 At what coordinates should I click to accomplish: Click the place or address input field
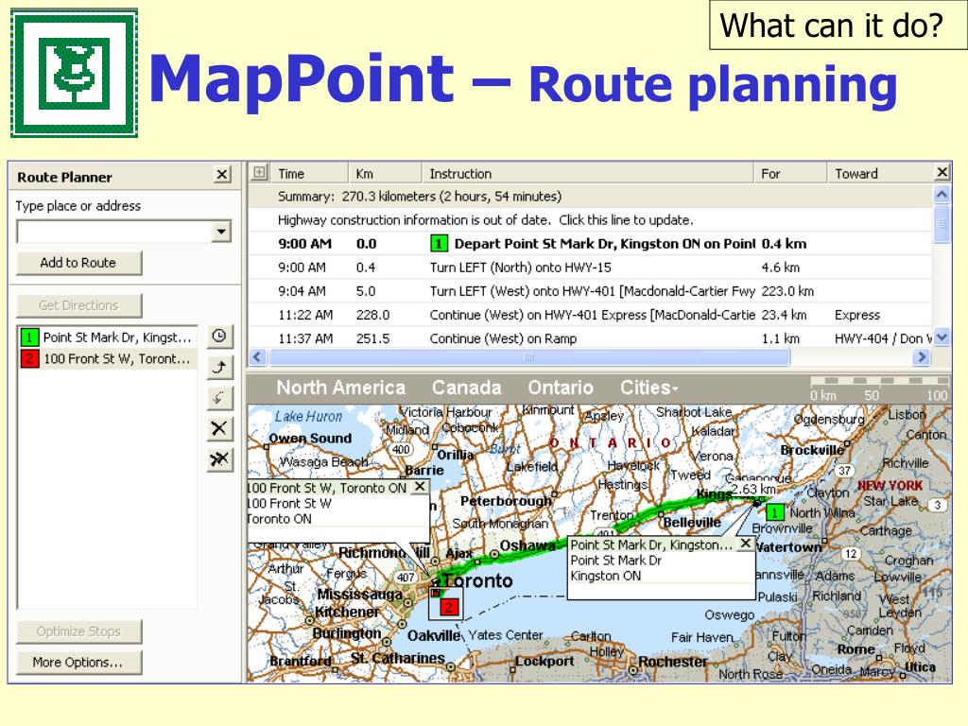click(x=114, y=233)
